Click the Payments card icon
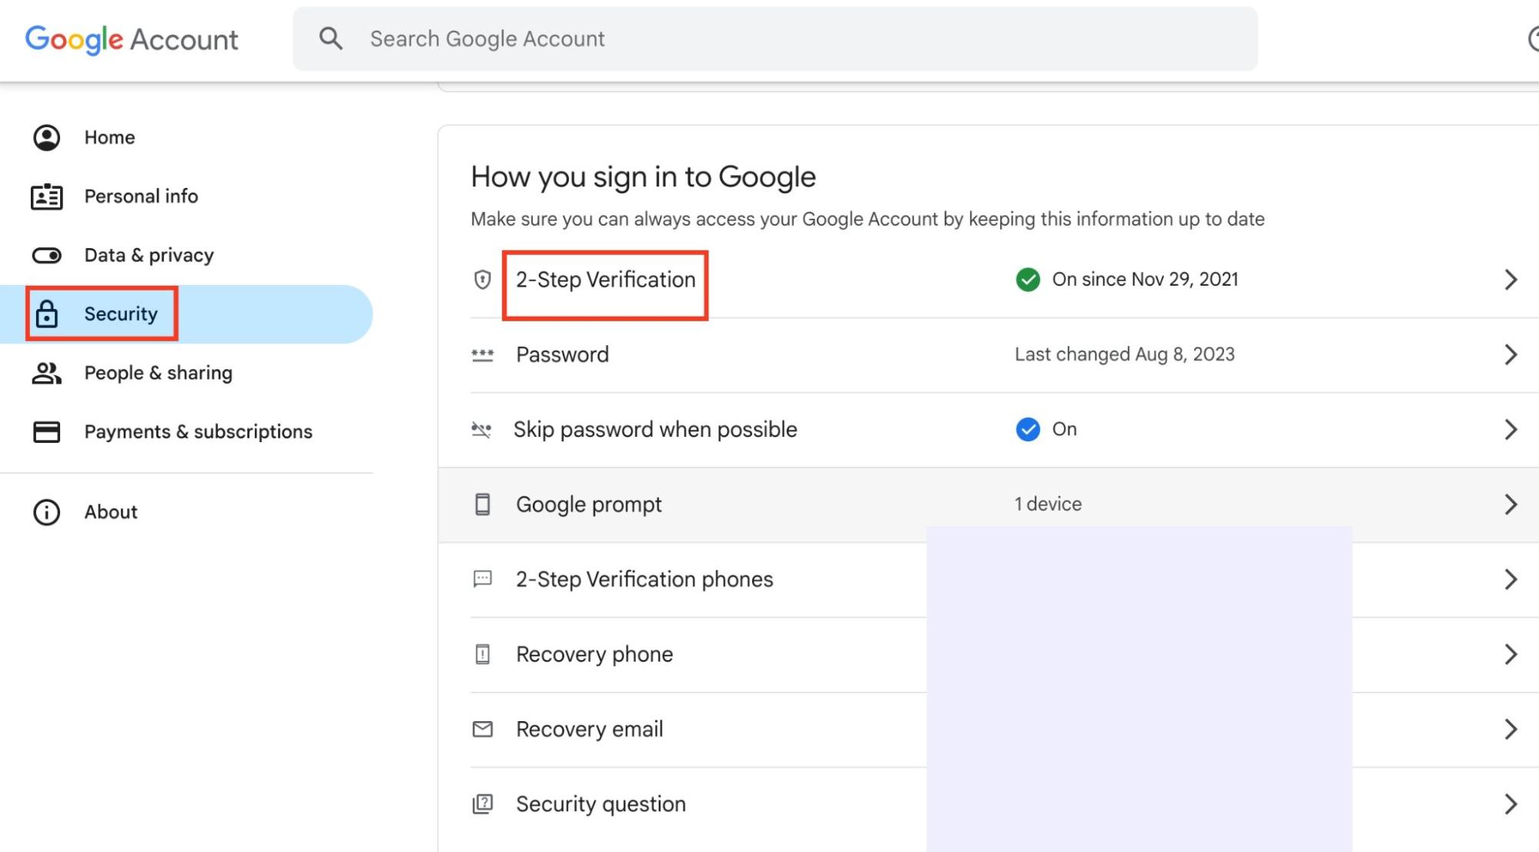 pos(47,431)
